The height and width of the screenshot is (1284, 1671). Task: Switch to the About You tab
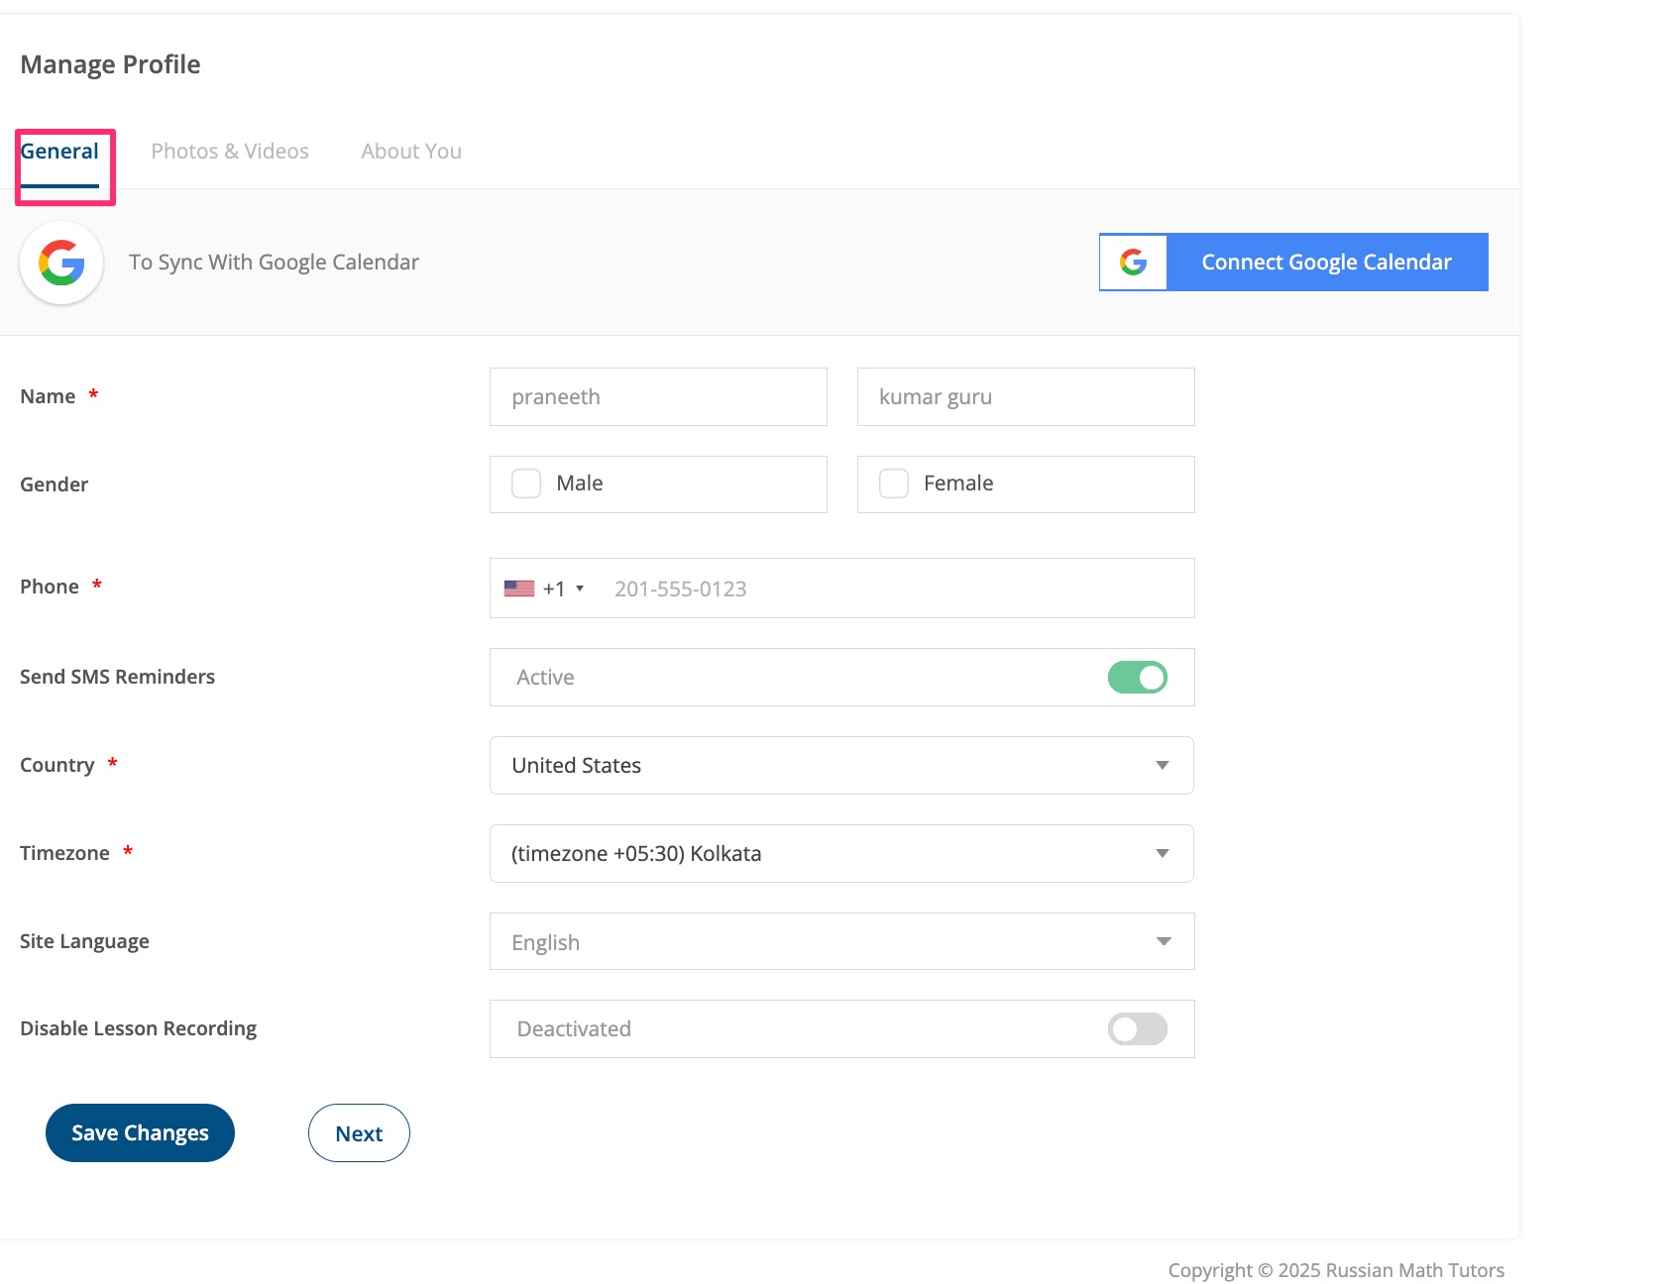[411, 152]
